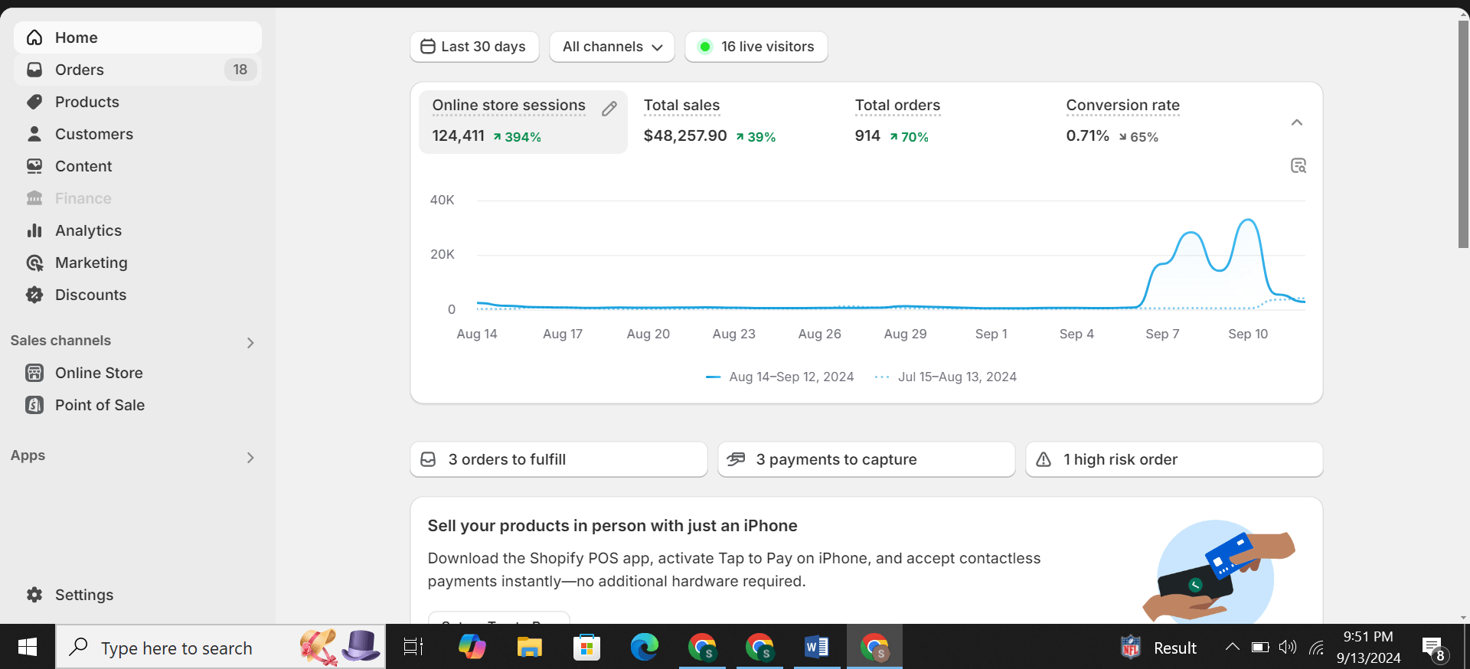1470x669 pixels.
Task: Click the Analytics bar chart icon
Action: [x=34, y=230]
